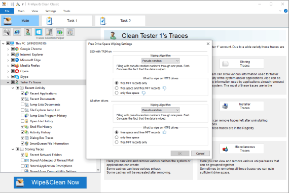Image resolution: width=289 pixels, height=193 pixels.
Task: Click the Internet Explorer icon in tree
Action: coord(17,55)
